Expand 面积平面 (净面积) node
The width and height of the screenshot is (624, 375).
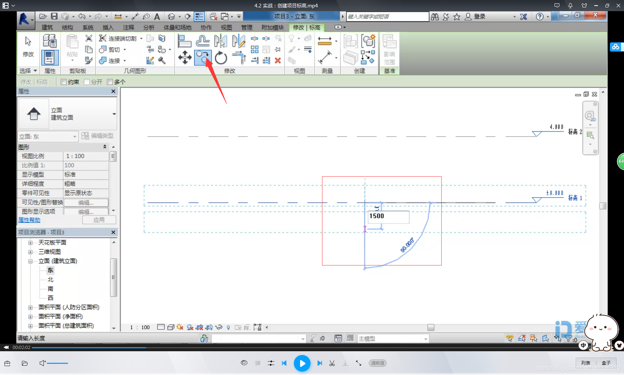30,317
